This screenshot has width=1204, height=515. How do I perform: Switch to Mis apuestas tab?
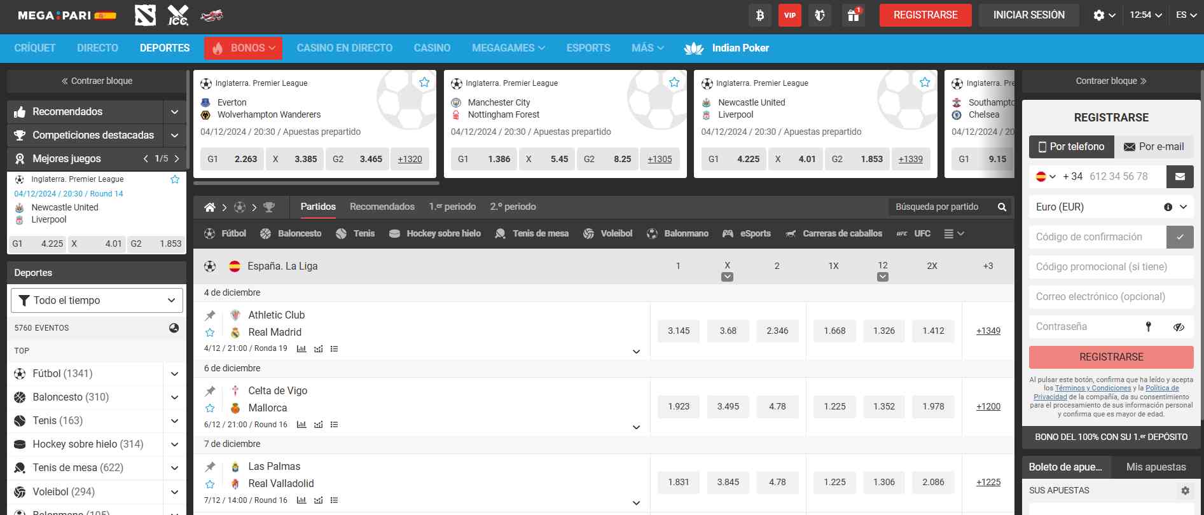pos(1156,467)
